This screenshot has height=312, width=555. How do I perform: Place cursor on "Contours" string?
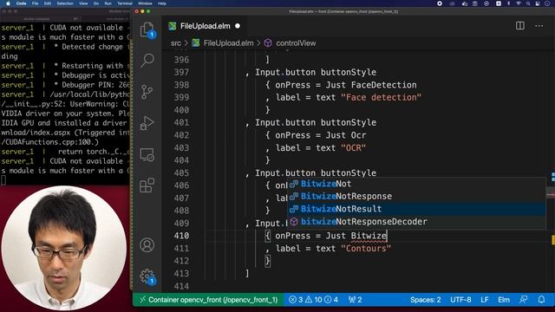366,249
